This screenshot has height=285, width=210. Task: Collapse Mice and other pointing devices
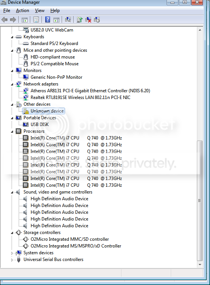(x=12, y=51)
